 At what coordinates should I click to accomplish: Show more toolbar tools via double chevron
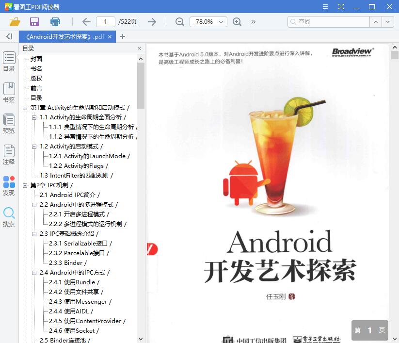tap(253, 22)
